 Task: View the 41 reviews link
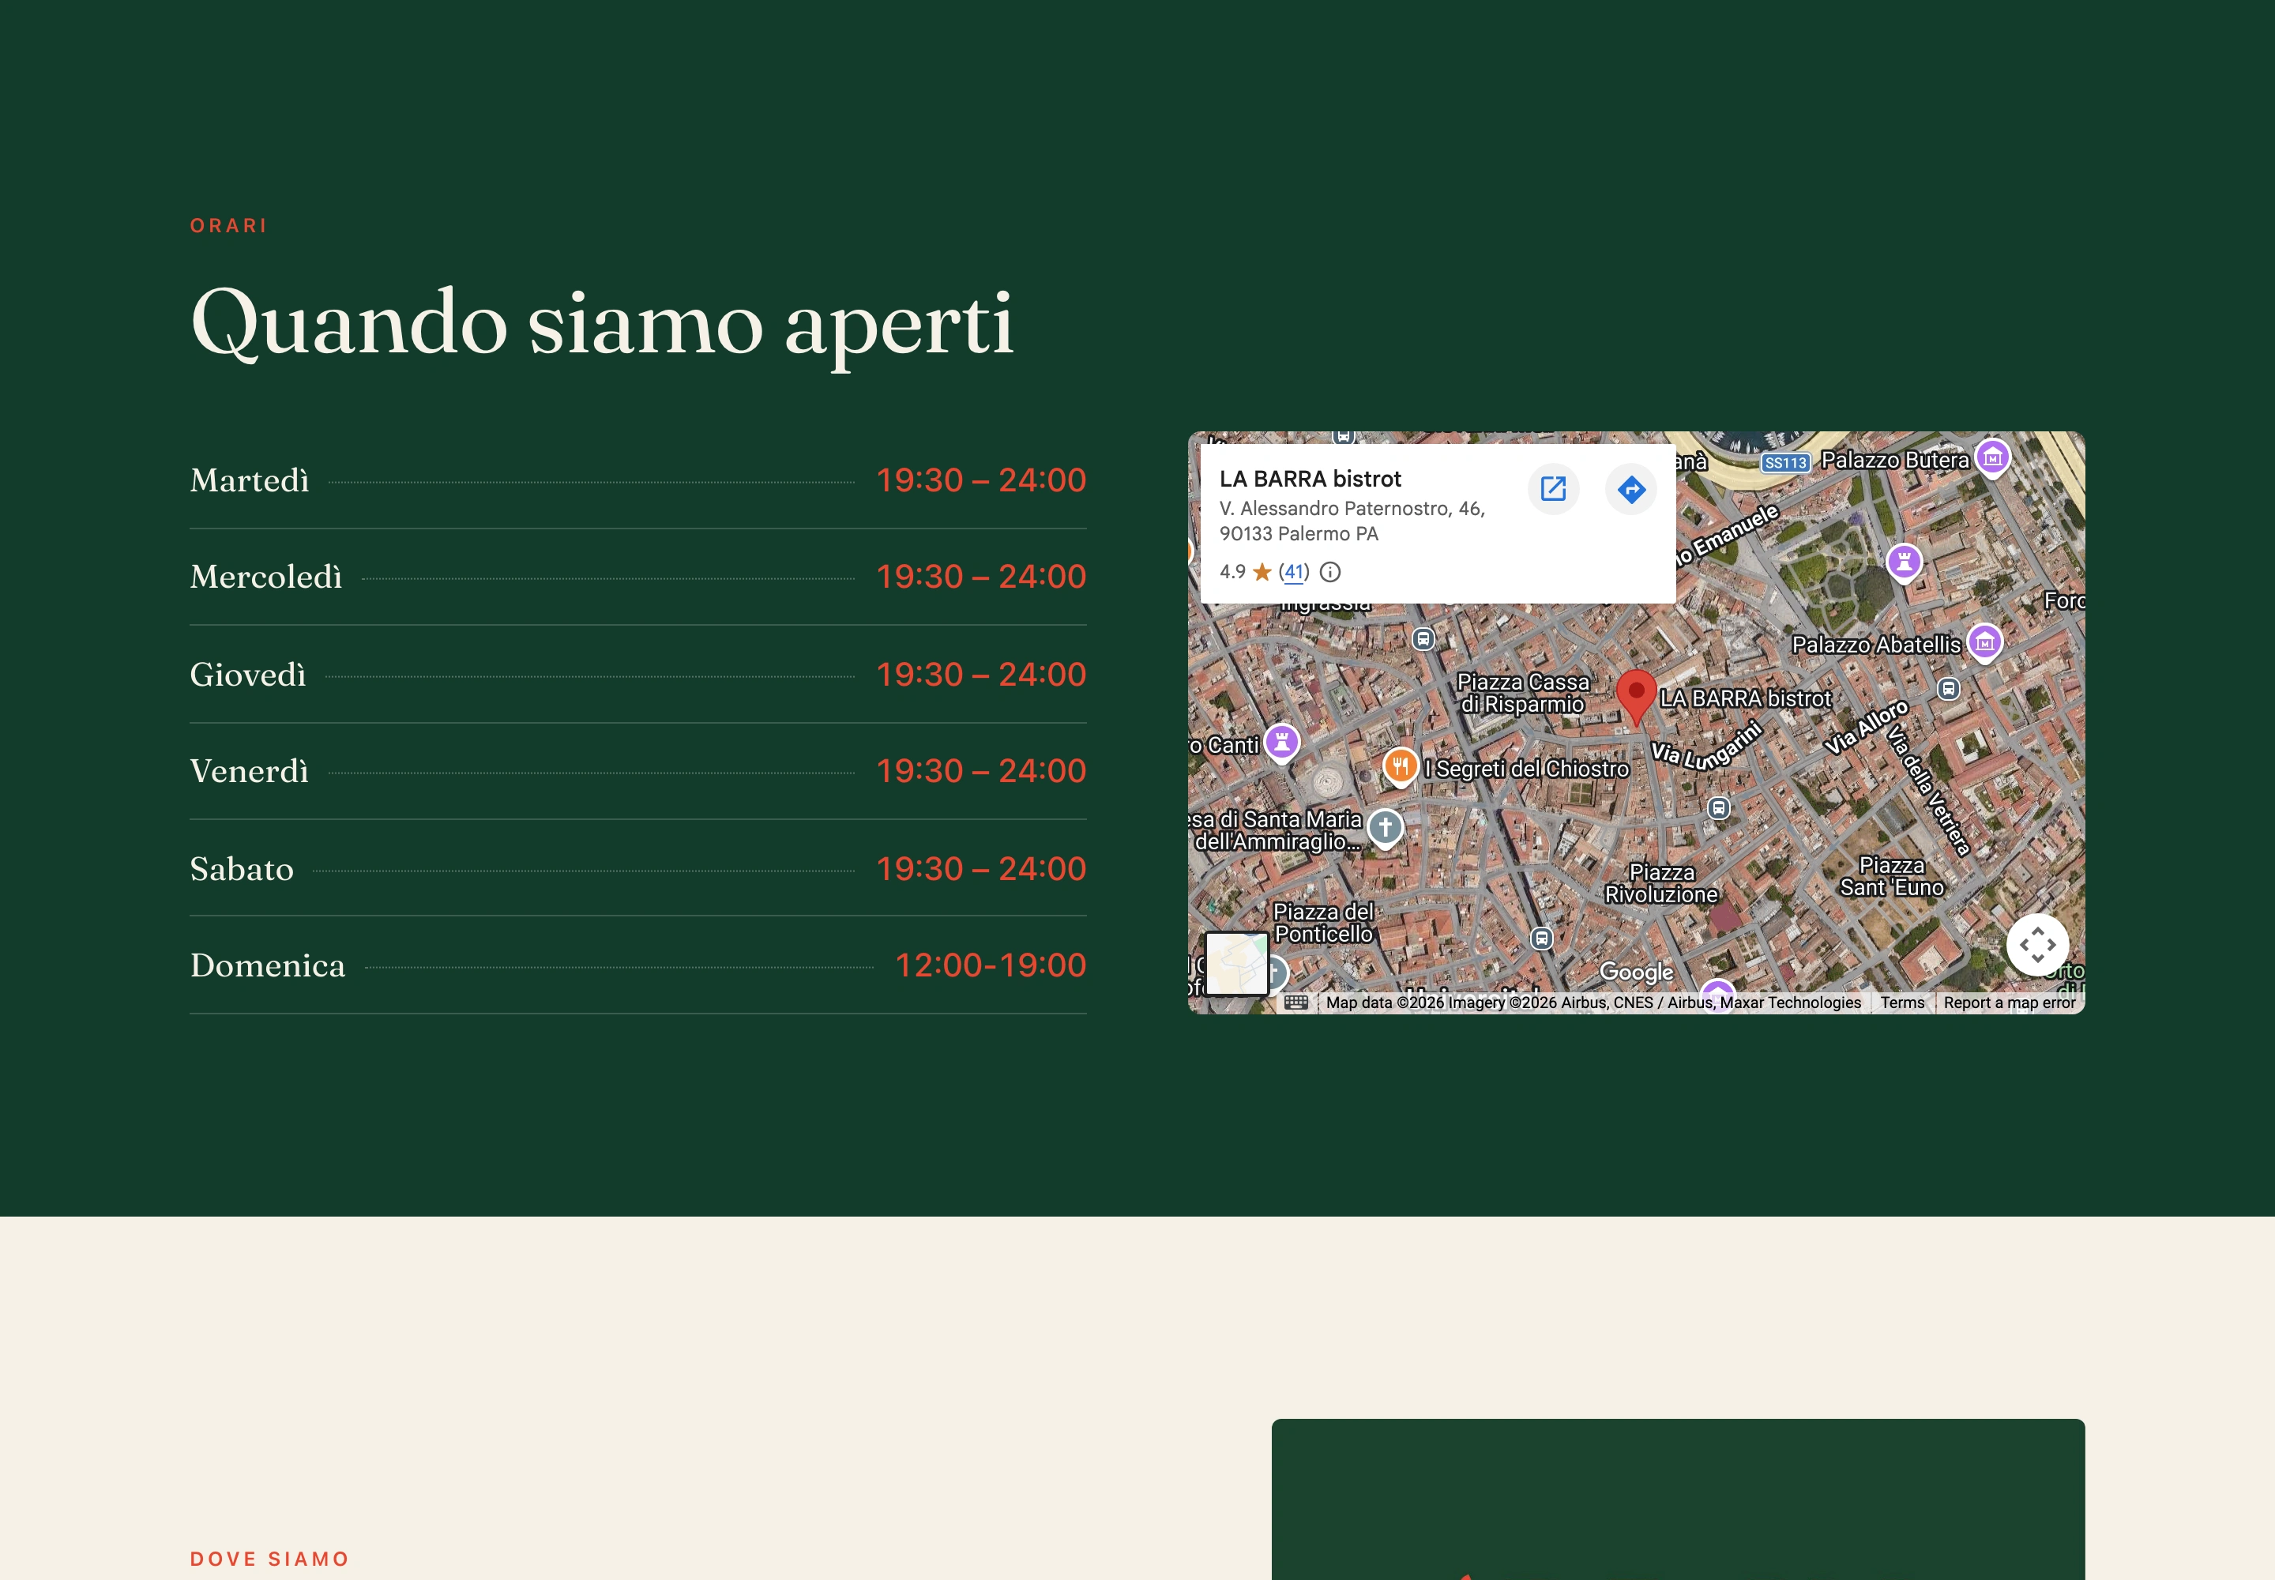pos(1294,571)
